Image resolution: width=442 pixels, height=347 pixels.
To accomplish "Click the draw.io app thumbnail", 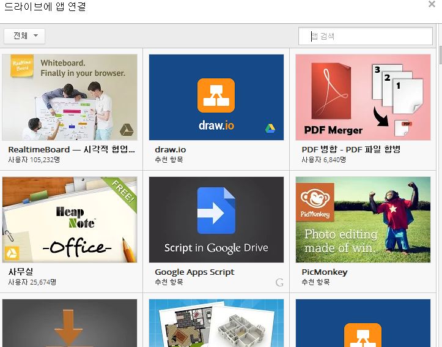I will [x=216, y=97].
